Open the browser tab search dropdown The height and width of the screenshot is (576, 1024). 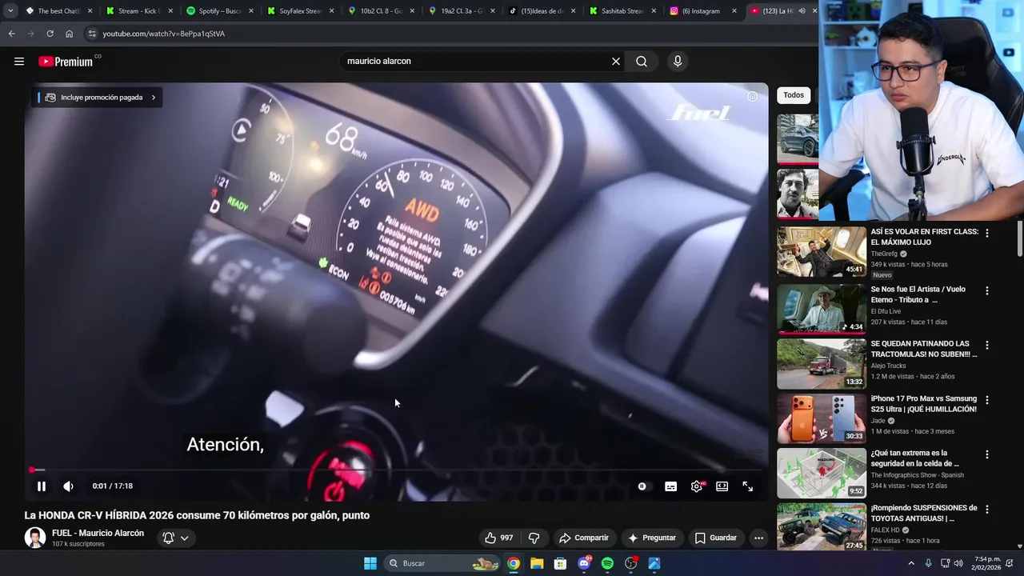coord(10,11)
